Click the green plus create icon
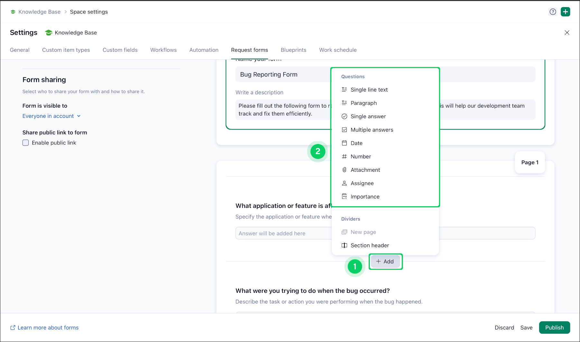This screenshot has height=342, width=580. (565, 12)
